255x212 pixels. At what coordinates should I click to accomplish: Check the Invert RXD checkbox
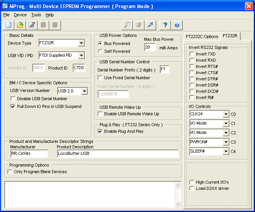(192, 60)
